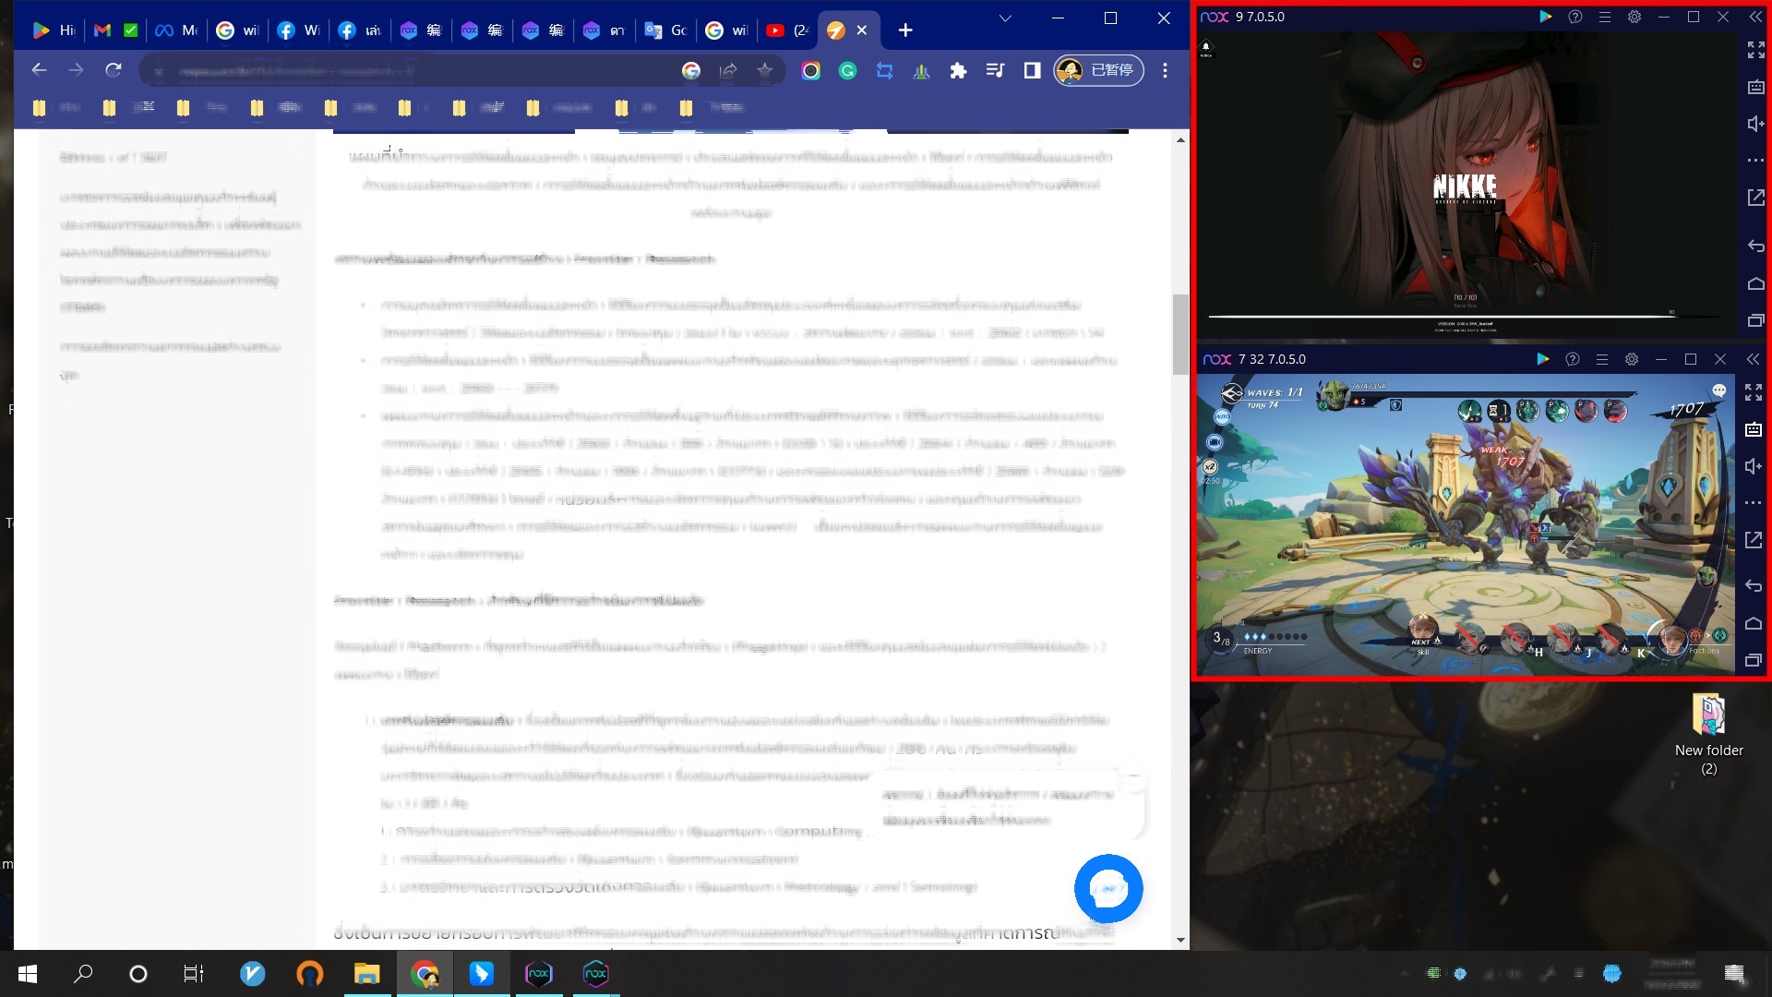Toggle the browser side panel icon
Viewport: 1772px width, 997px height.
coord(1032,70)
